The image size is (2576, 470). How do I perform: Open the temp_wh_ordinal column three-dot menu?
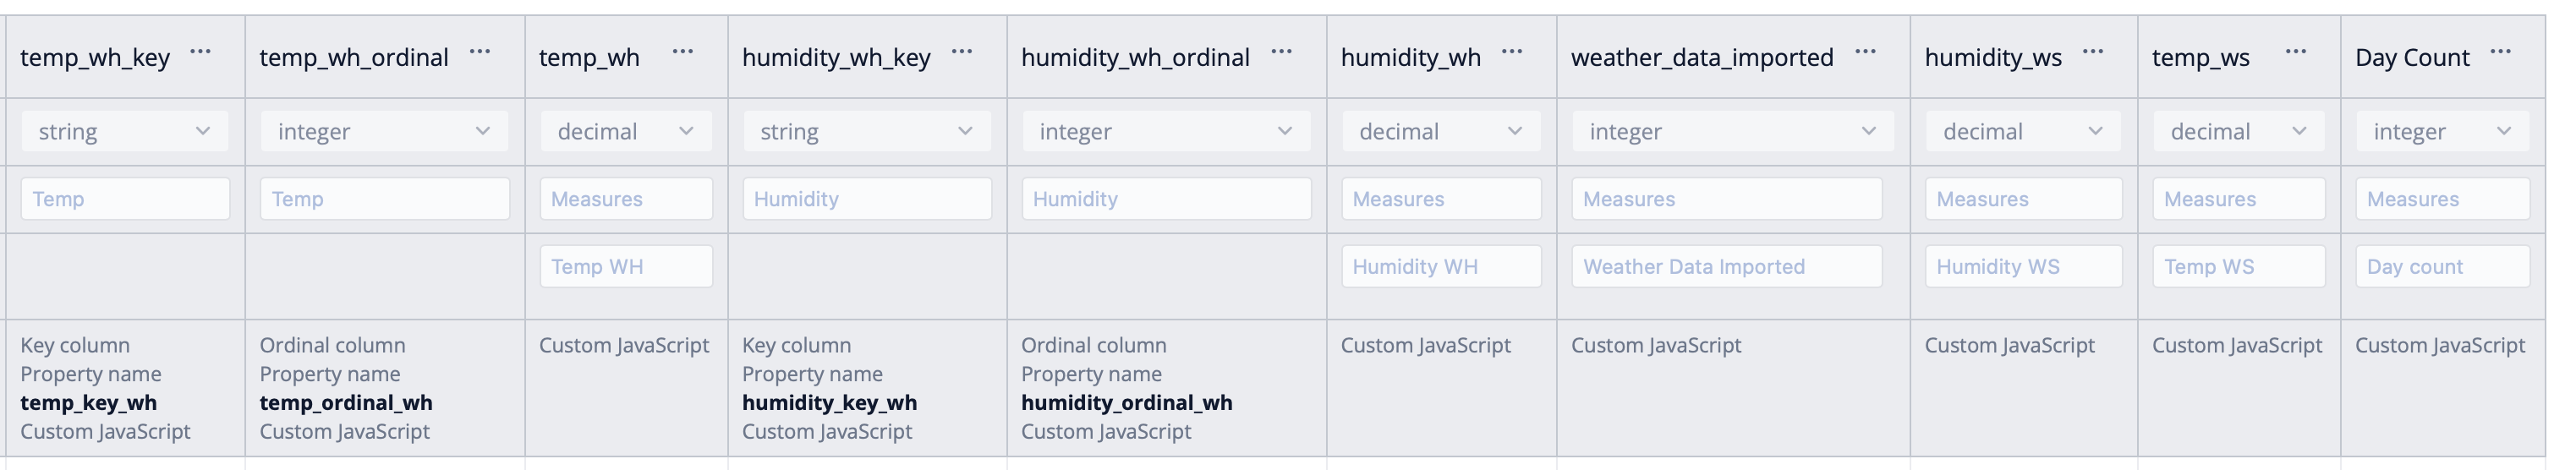click(480, 52)
